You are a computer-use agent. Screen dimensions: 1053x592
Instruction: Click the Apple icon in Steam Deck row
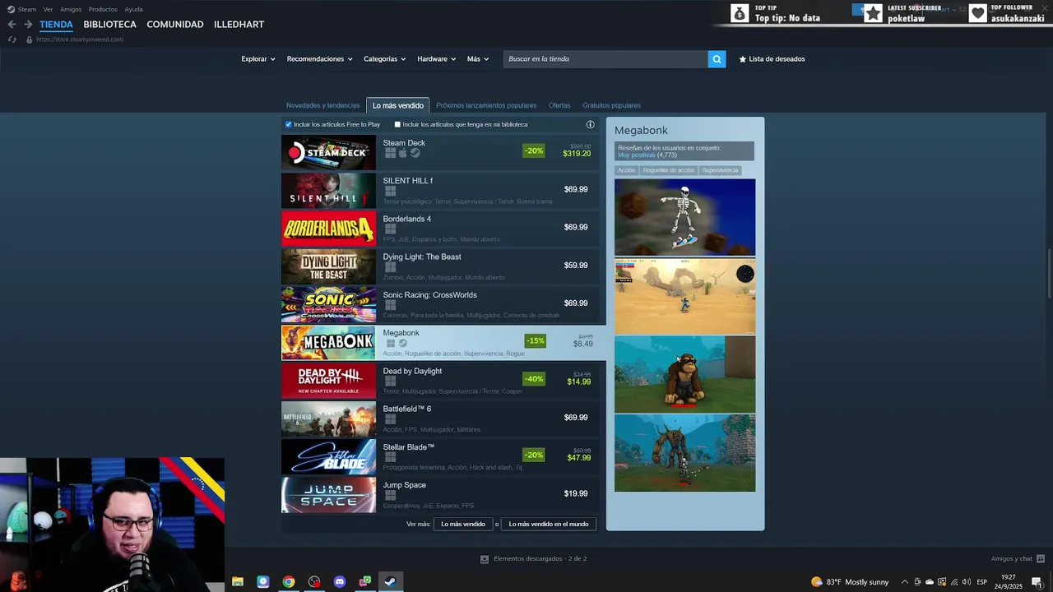click(403, 153)
